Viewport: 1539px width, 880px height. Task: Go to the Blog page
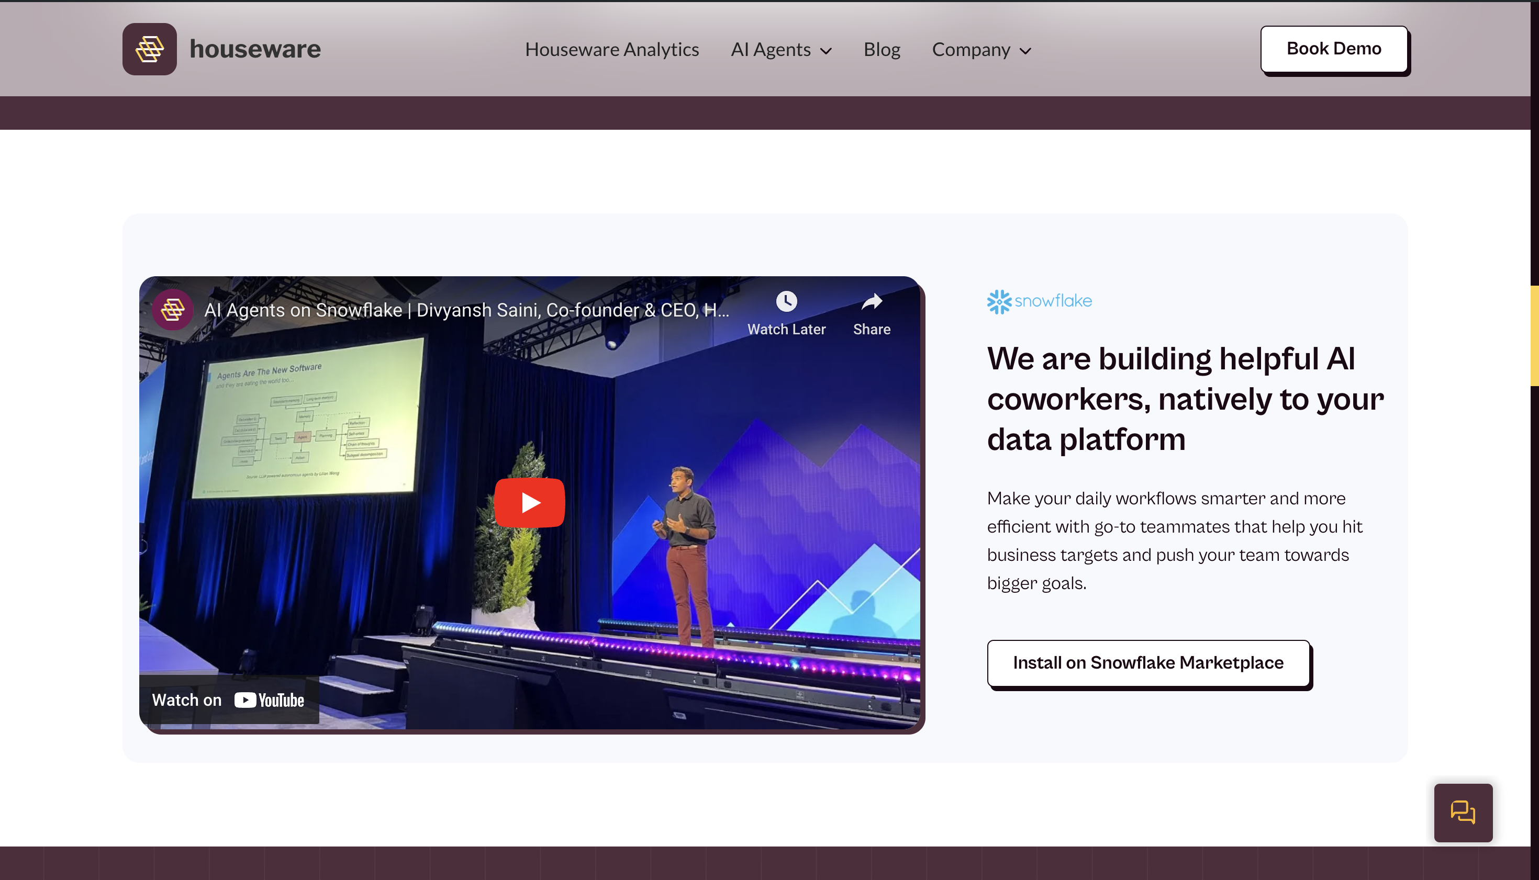pos(881,49)
